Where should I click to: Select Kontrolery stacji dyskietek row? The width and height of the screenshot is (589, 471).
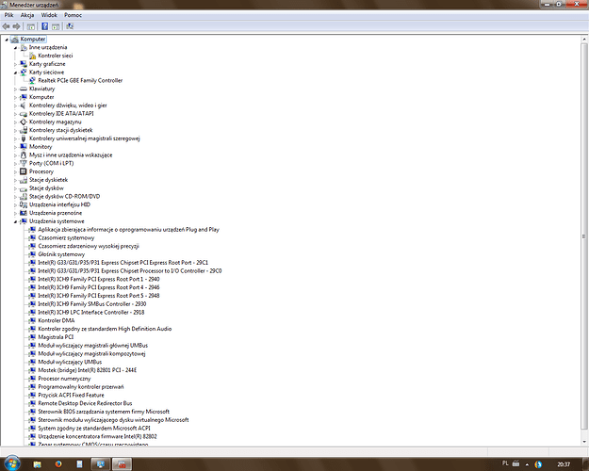click(61, 130)
